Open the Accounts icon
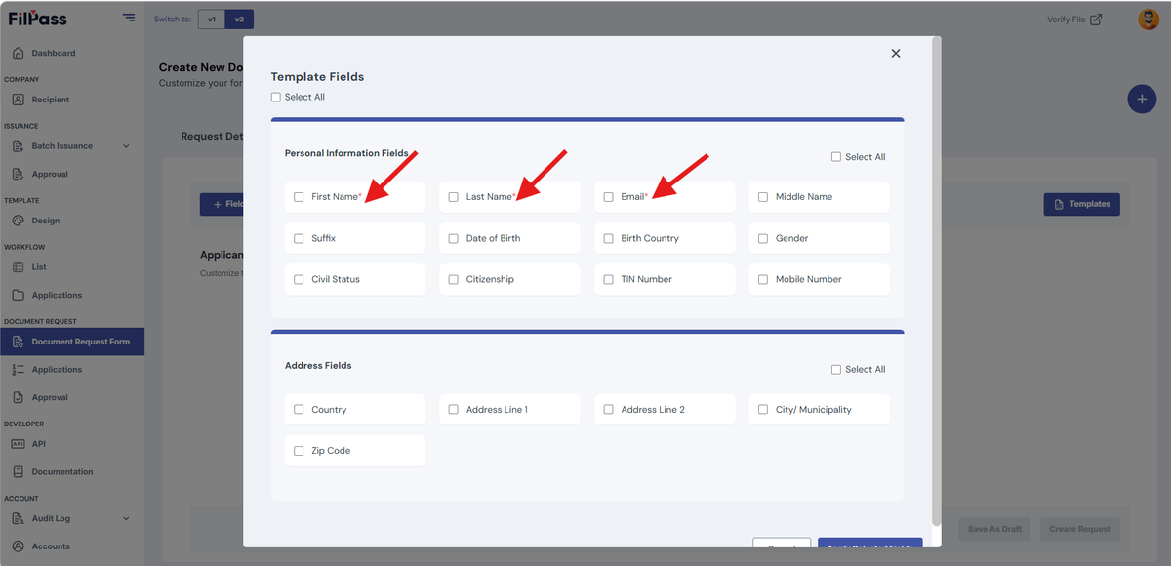The height and width of the screenshot is (566, 1171). coord(19,546)
